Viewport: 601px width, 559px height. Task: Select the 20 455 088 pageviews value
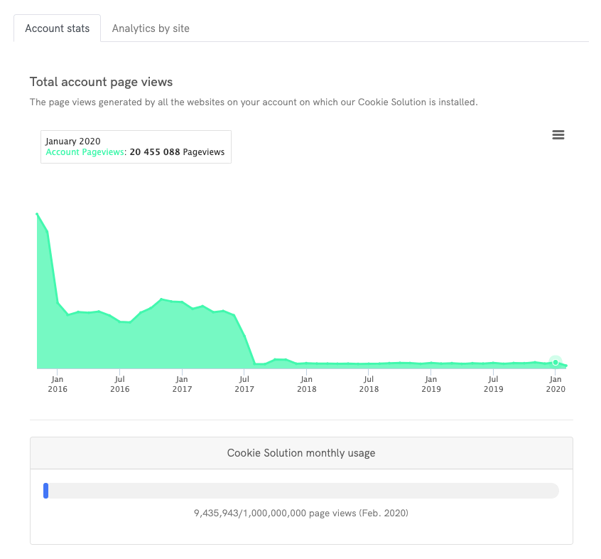pos(153,151)
